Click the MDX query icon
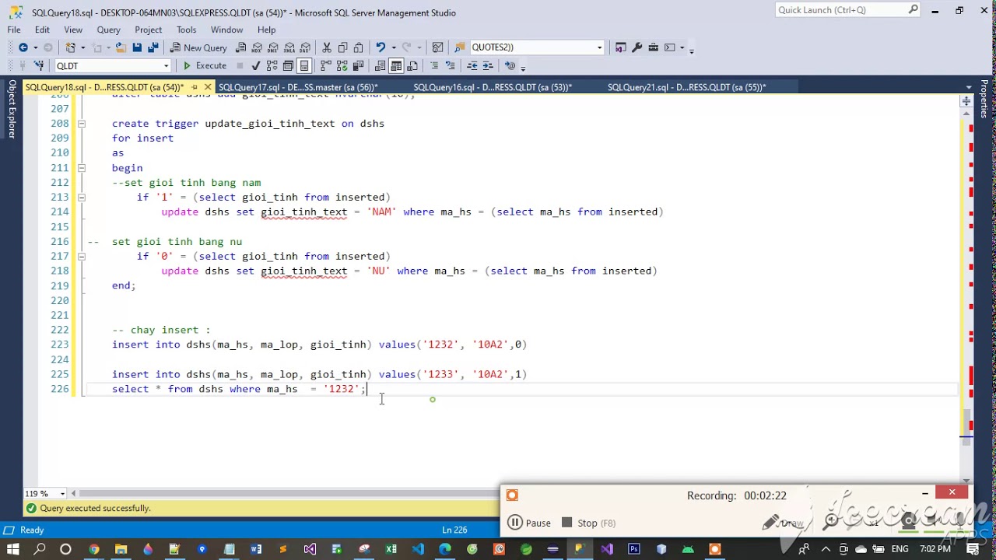 [x=258, y=47]
